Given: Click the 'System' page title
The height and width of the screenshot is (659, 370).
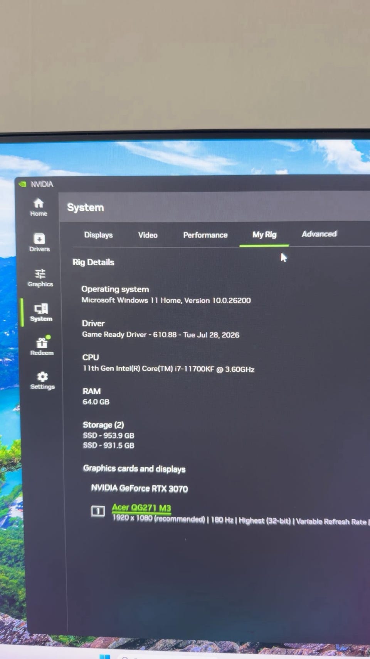Looking at the screenshot, I should (x=86, y=207).
